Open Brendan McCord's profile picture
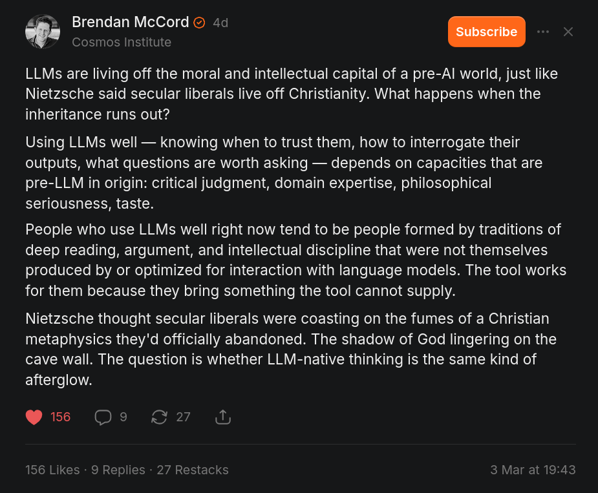 coord(43,32)
